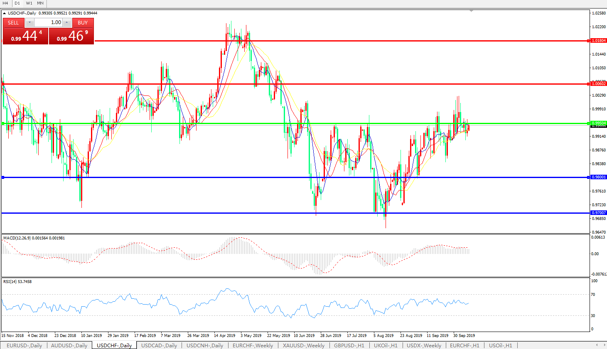
Task: Click the blue 0.97007 price level label
Action: [598, 213]
